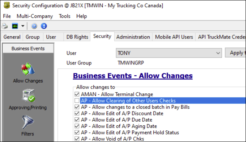Toggle AP - Allow Edit of A/P Due Date
Image resolution: width=246 pixels, height=142 pixels.
(x=77, y=120)
